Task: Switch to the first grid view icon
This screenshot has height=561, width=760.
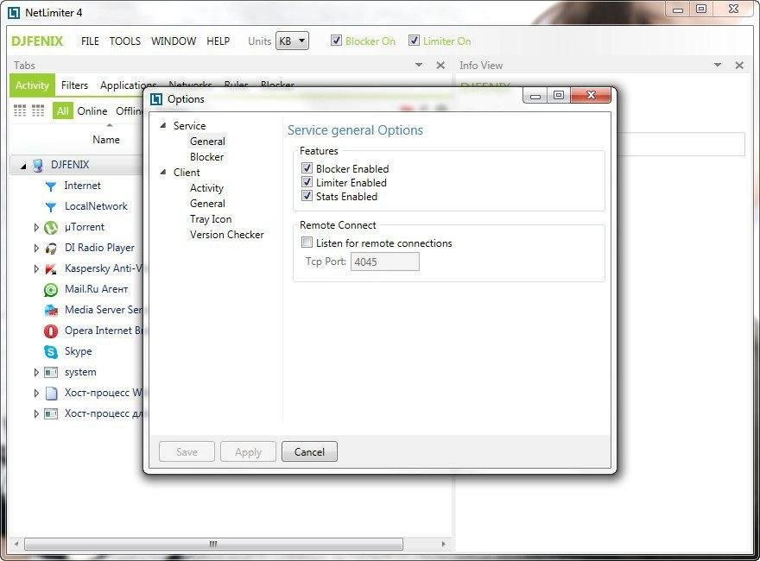Action: tap(20, 110)
